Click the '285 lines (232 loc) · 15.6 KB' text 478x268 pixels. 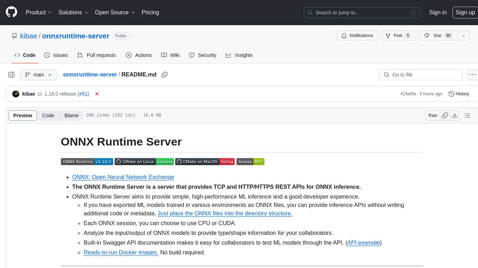[x=124, y=115]
